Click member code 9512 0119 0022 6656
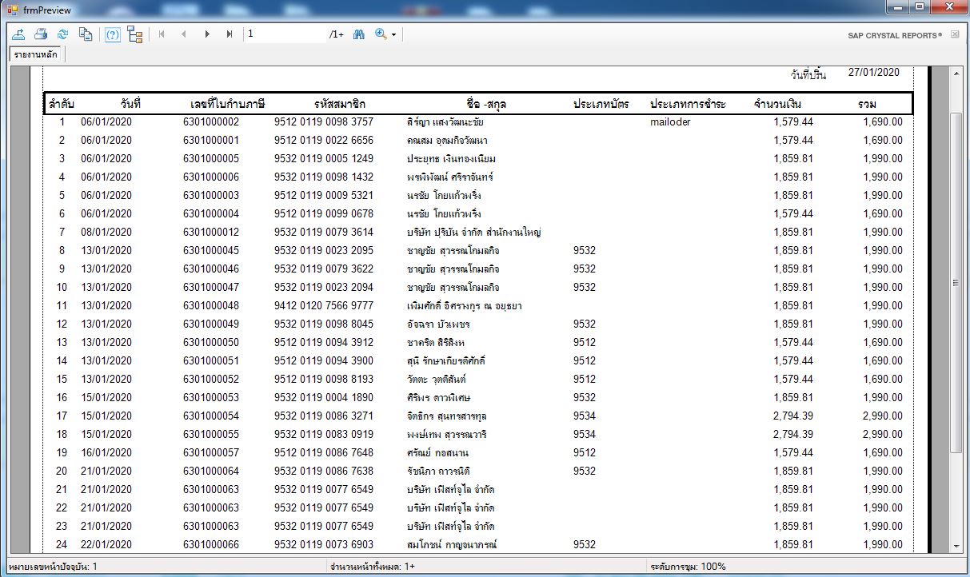Screen dimensions: 970x577 (324, 141)
